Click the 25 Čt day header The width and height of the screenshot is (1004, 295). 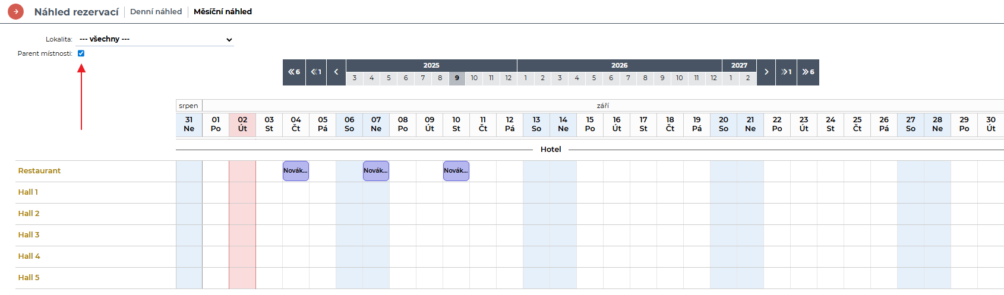[x=857, y=124]
